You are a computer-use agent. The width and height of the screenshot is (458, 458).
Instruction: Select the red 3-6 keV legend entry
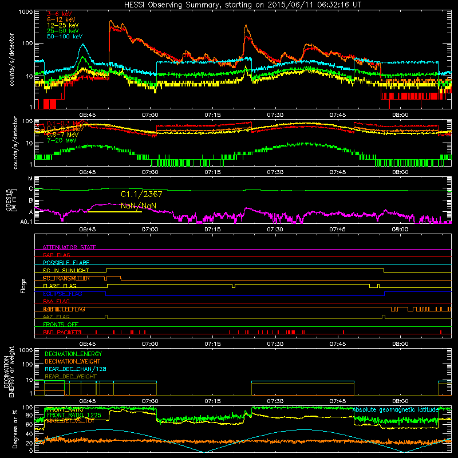pyautogui.click(x=60, y=14)
